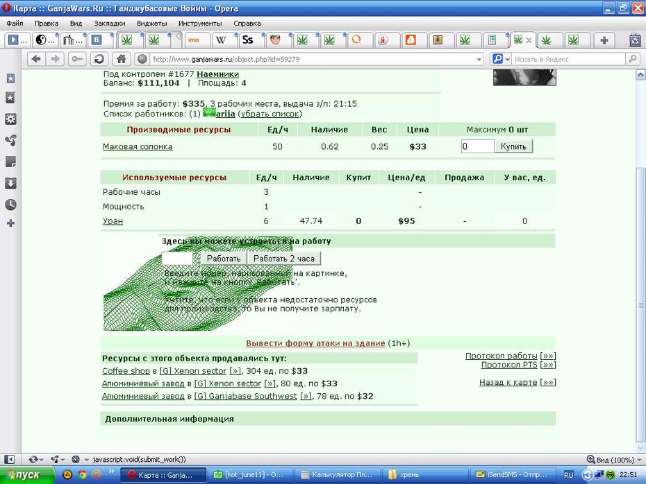Expand the Opera Turbo dropdown arrow in status bar
Screen dimensions: 646x484
[87, 460]
